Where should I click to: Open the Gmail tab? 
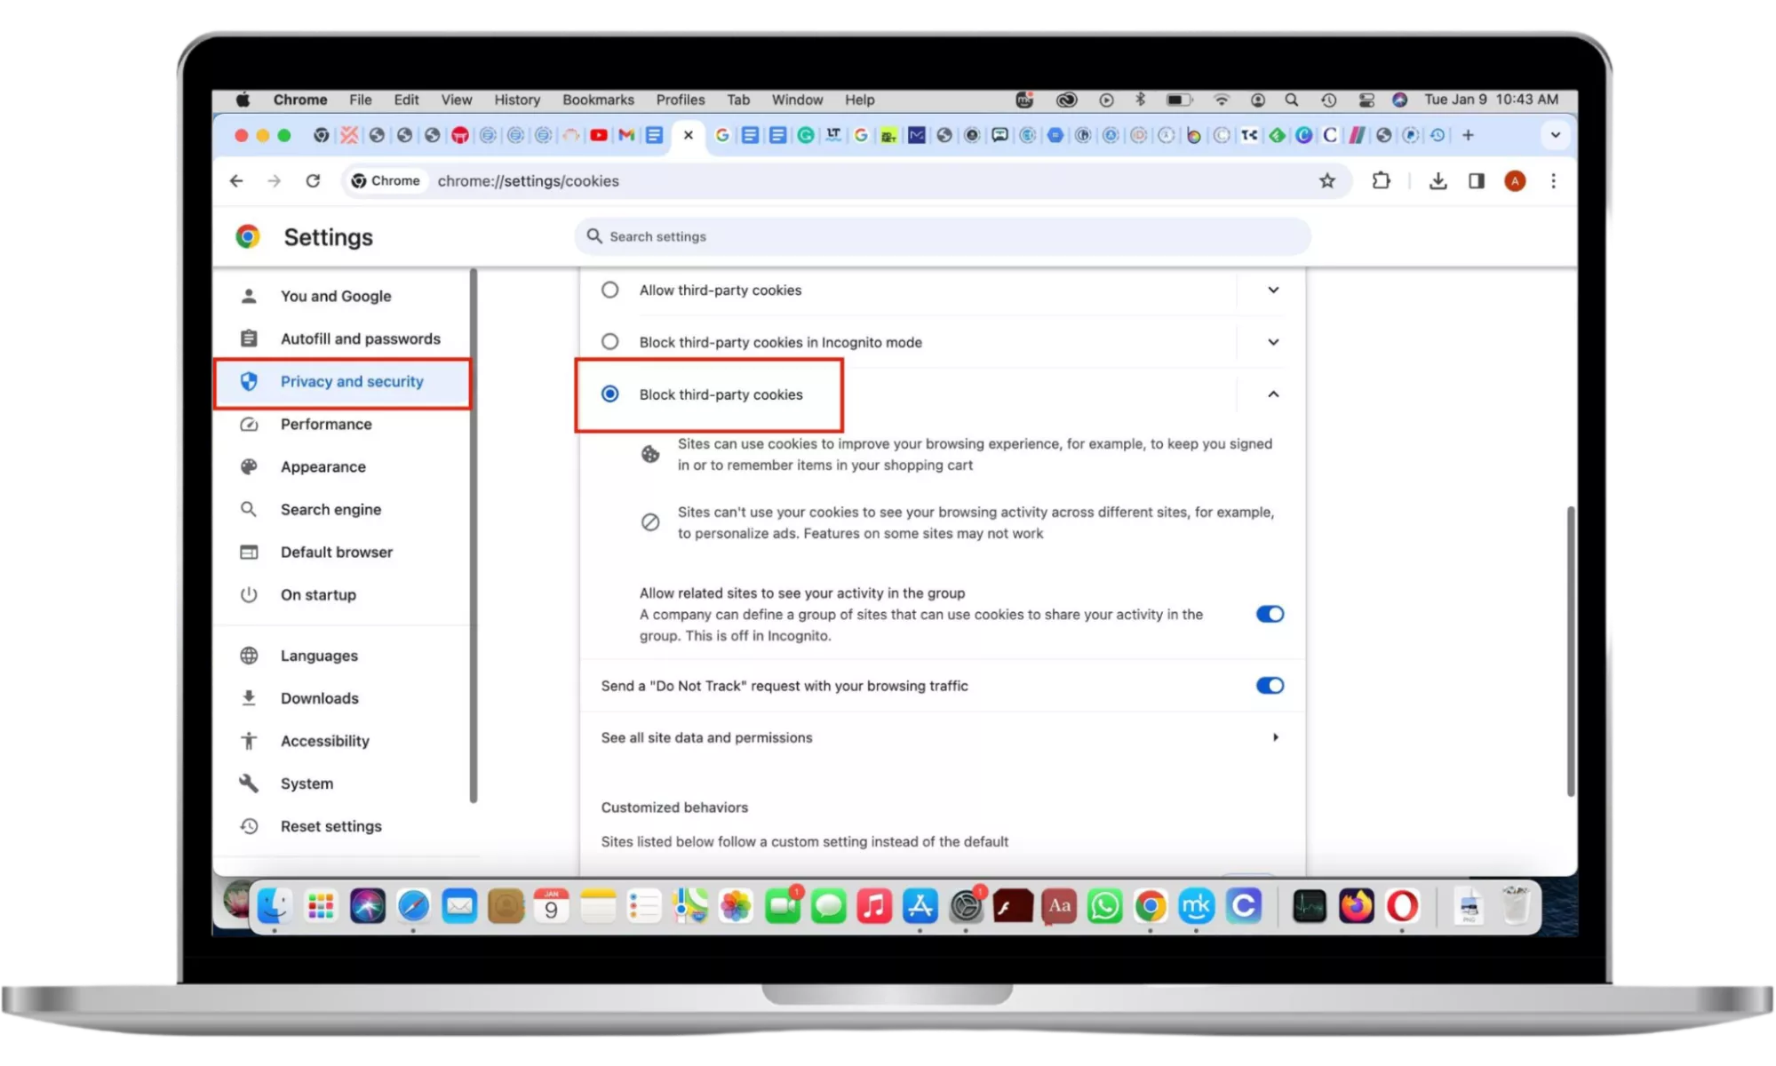coord(626,135)
